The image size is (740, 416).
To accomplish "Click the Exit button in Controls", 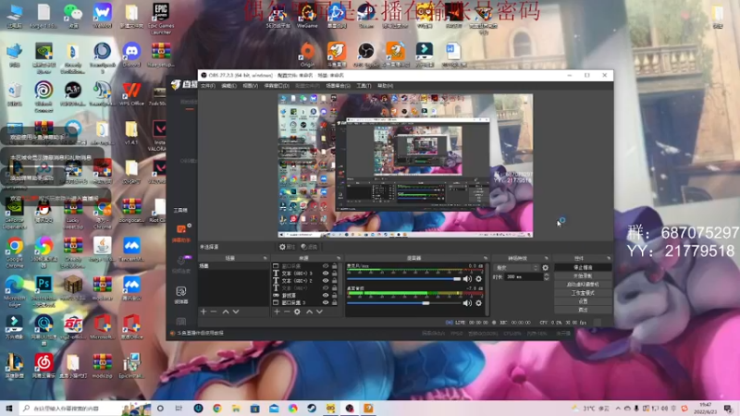I will pos(583,310).
